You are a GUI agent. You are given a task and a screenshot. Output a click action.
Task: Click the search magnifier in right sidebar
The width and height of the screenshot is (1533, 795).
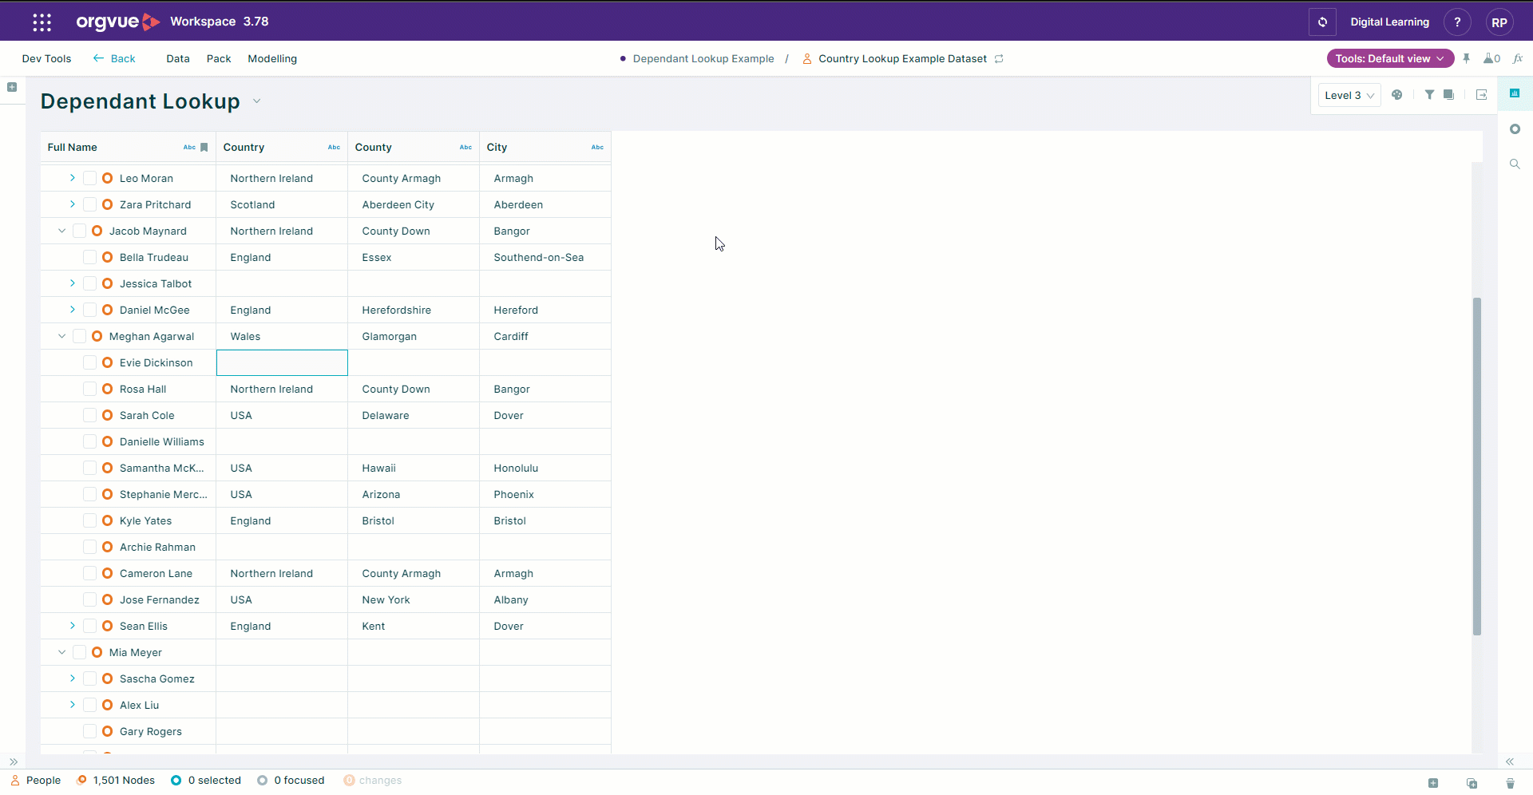tap(1515, 164)
